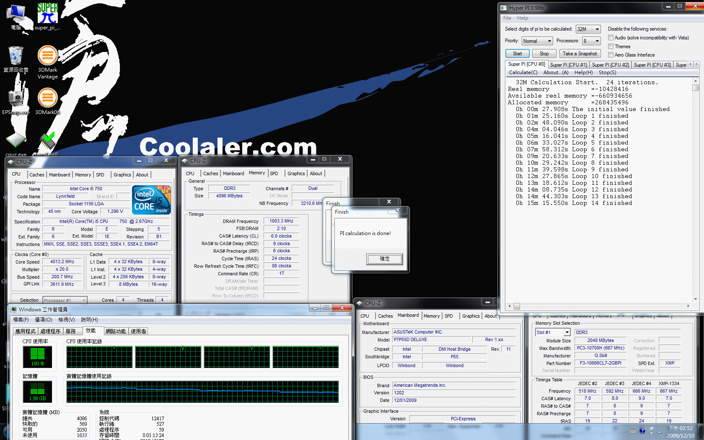Click the language bar restore icon
704x440 pixels.
(652, 429)
